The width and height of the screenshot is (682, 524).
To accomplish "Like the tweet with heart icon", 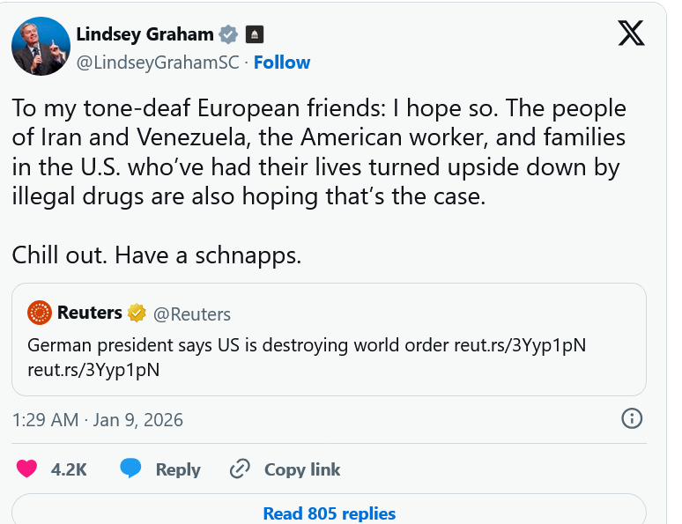I will tap(28, 469).
